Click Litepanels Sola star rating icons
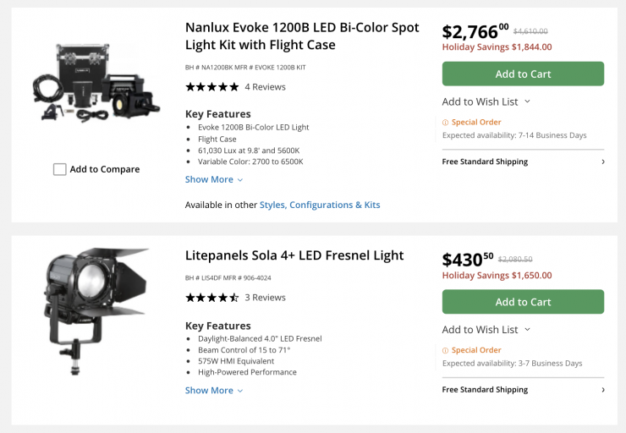 pyautogui.click(x=211, y=298)
